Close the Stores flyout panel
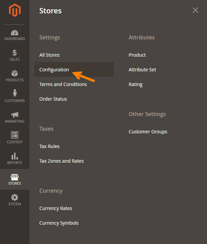This screenshot has width=207, height=244. click(195, 10)
